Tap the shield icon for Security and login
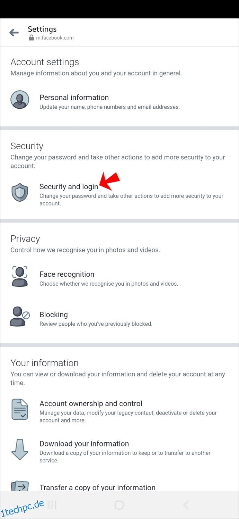Viewport: 239px width, 519px height. [19, 192]
